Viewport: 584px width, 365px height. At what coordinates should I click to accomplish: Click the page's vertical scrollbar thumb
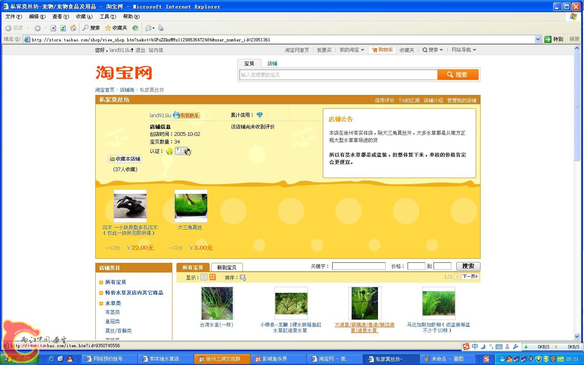577,105
